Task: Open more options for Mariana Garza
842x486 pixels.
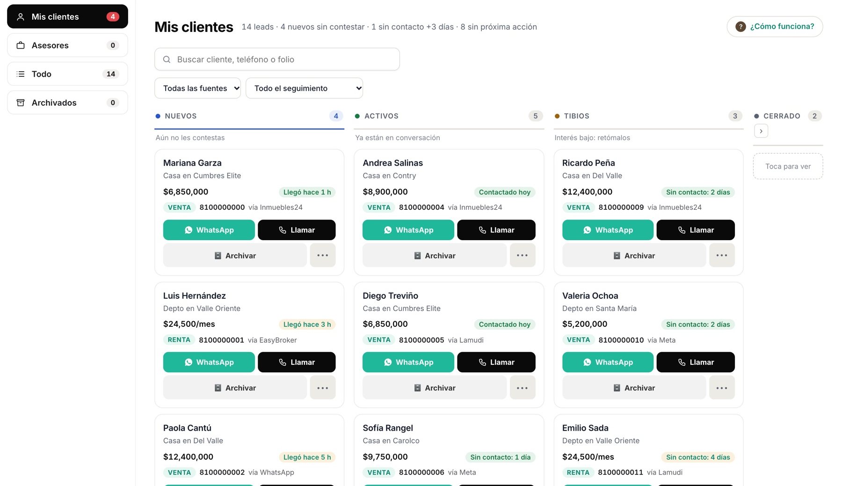Action: tap(322, 255)
